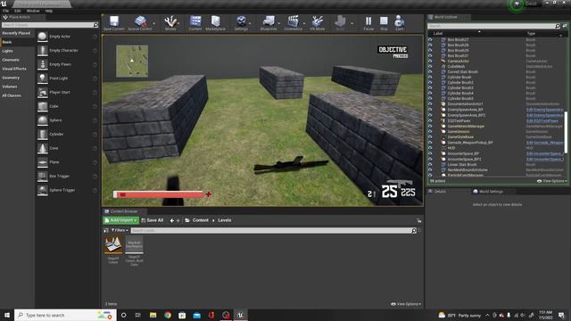Screen dimensions: 571x321
Task: Open the Marketplace from the toolbar
Action: point(215,21)
